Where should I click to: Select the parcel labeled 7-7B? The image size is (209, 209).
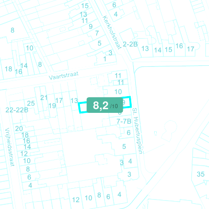[x=124, y=121]
